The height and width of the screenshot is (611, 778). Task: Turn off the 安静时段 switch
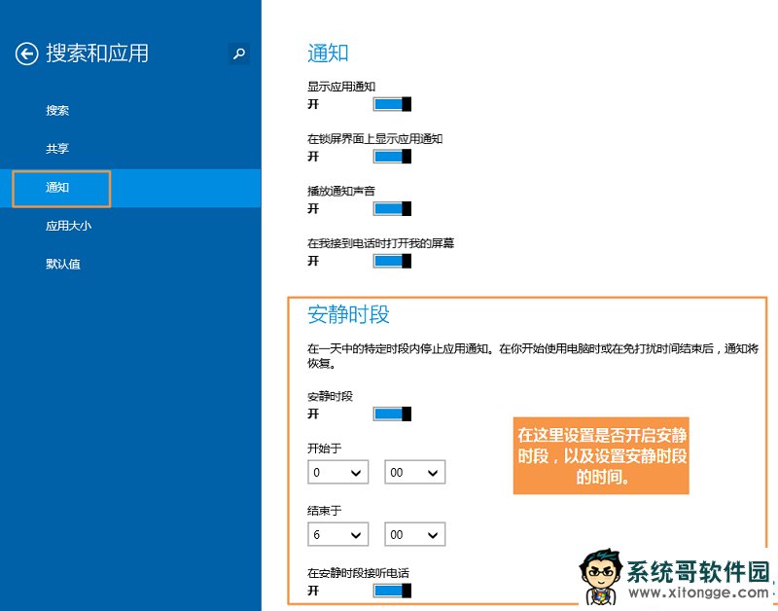point(392,413)
